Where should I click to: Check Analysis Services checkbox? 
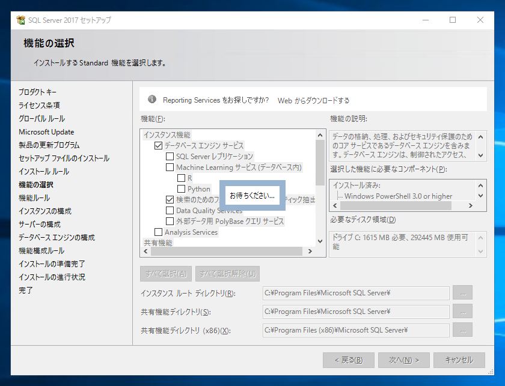tap(158, 232)
